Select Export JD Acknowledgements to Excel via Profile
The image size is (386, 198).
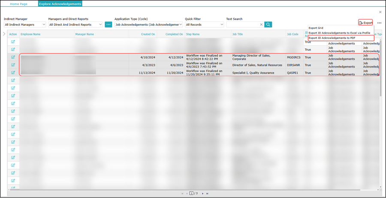point(339,33)
